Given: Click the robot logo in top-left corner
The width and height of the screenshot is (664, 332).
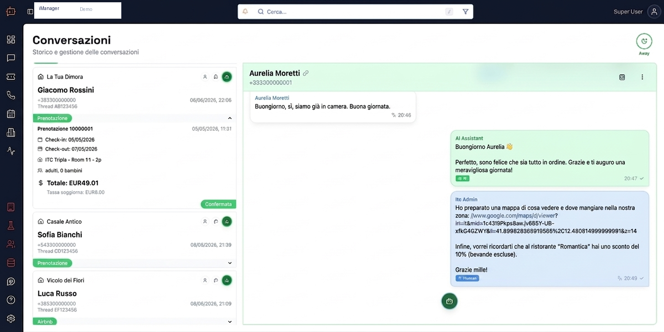Looking at the screenshot, I should coord(11,11).
